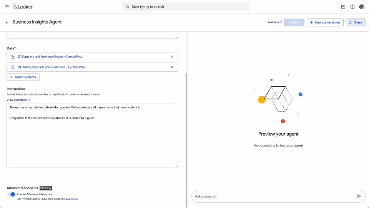Image resolution: width=369 pixels, height=208 pixels.
Task: Start a New conversation
Action: (x=325, y=22)
